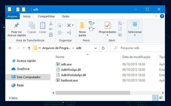
Task: Open the recent locations dropdown chevron
Action: [x=24, y=48]
